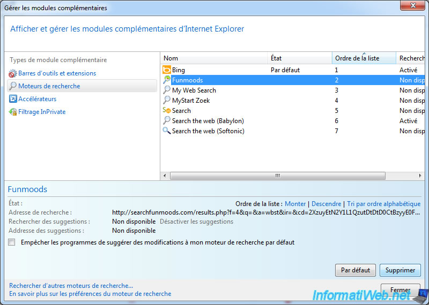Click the My Web Search magnifier icon

click(x=167, y=90)
